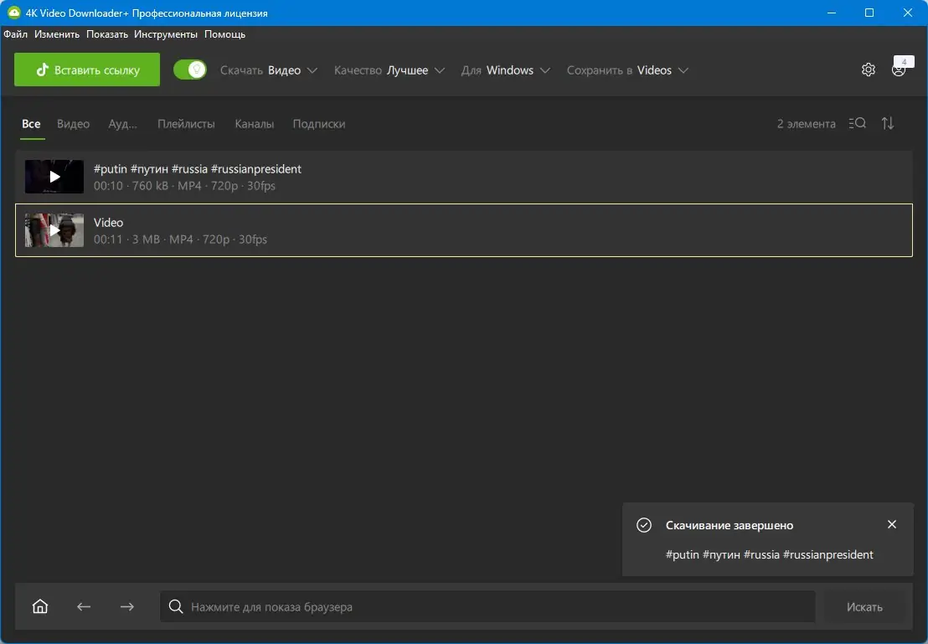
Task: Open the Показать menu
Action: tap(107, 34)
